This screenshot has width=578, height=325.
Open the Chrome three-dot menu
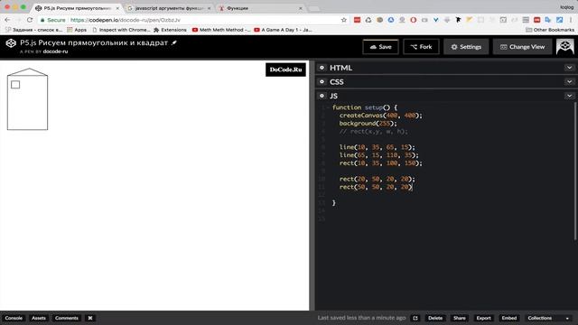[571, 20]
